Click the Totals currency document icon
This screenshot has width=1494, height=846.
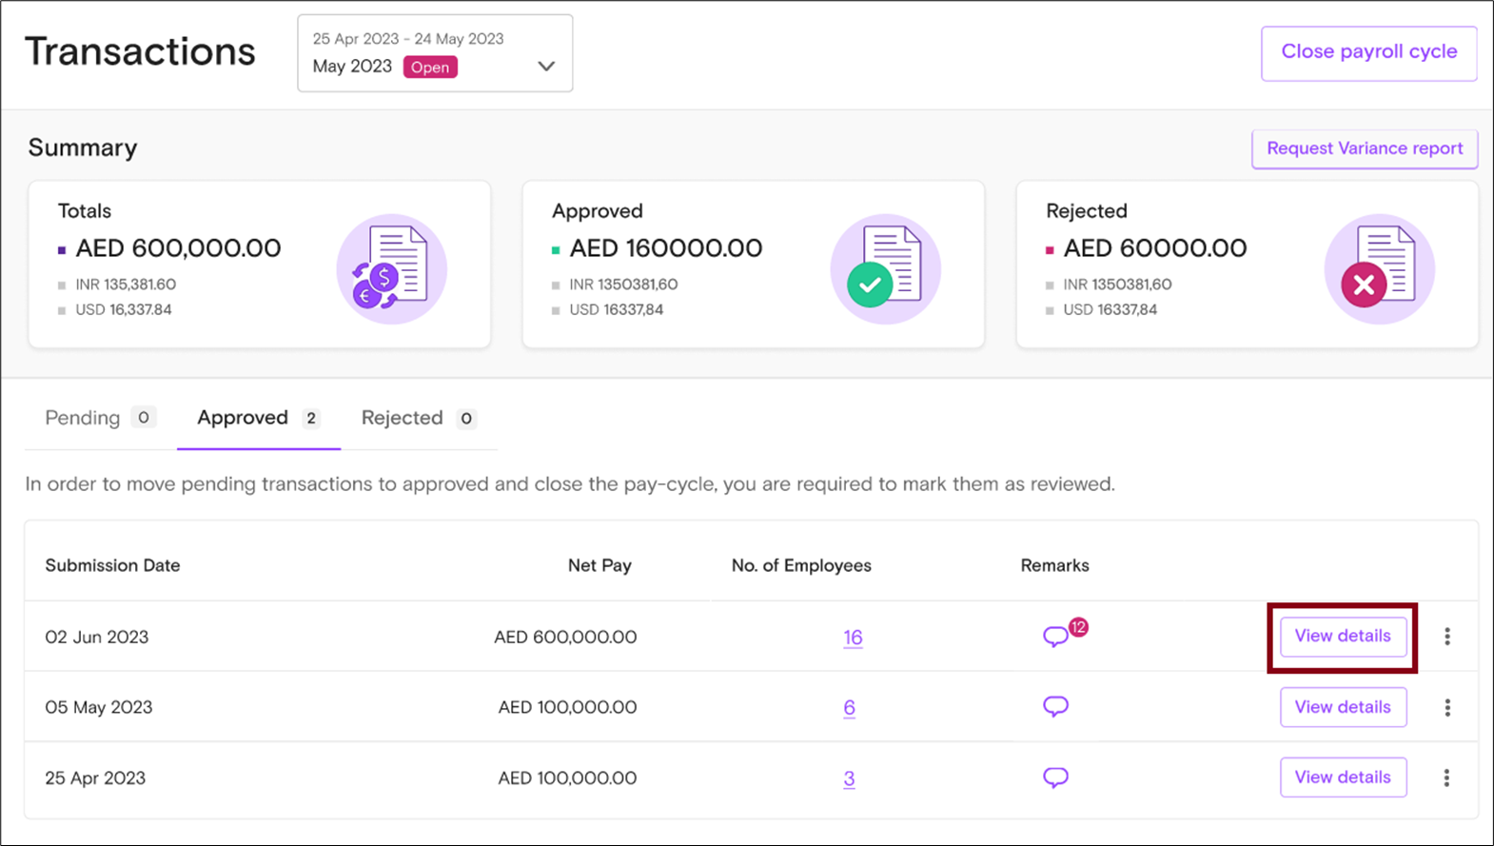[391, 268]
